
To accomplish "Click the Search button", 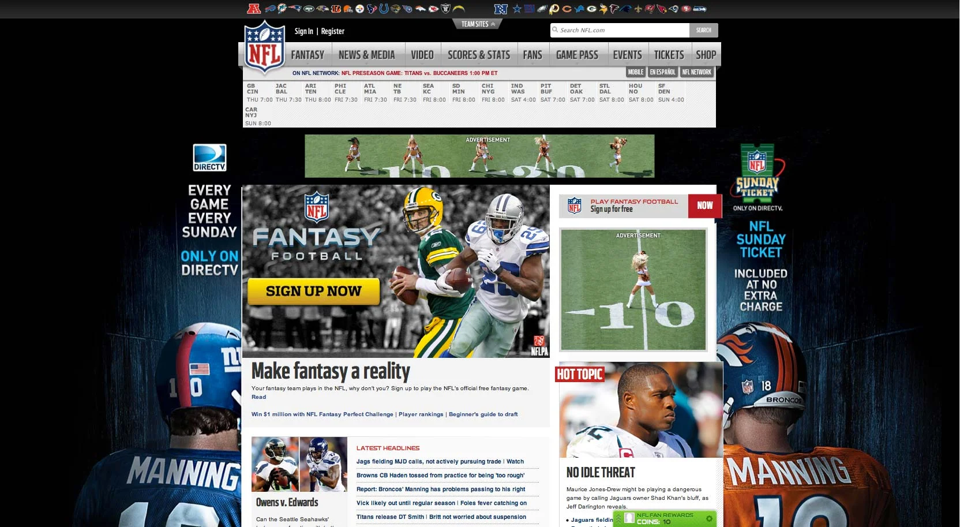I will click(704, 30).
